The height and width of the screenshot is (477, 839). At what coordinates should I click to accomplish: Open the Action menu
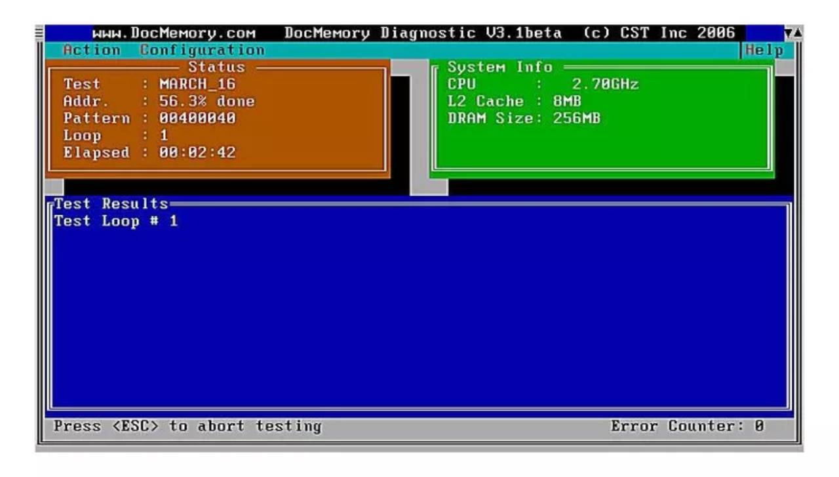tap(92, 50)
